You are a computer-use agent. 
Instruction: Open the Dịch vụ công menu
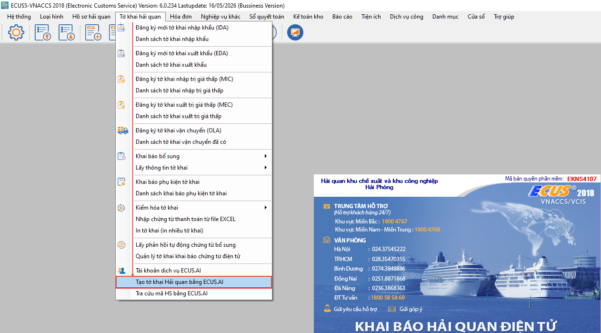tap(407, 17)
